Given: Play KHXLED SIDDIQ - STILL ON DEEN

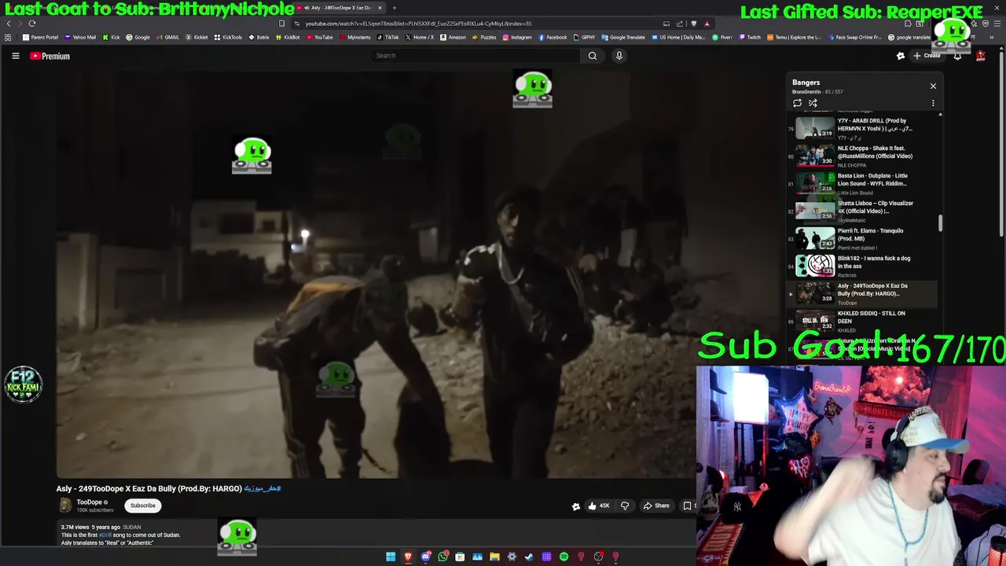Looking at the screenshot, I should 862,321.
